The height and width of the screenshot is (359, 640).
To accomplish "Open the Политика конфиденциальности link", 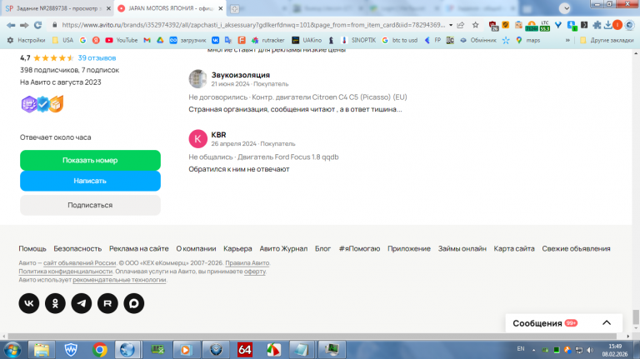I will (x=65, y=272).
